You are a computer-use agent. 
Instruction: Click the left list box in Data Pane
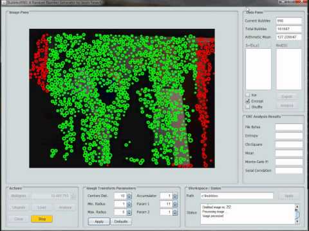(x=258, y=69)
